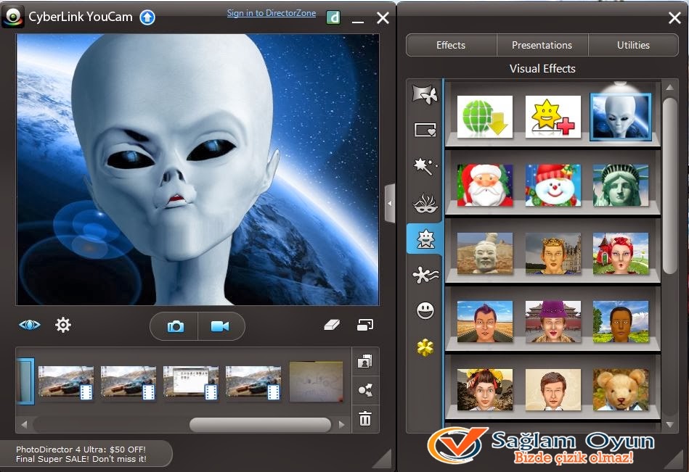This screenshot has height=472, width=689.
Task: Apply the crowned king avatar
Action: (553, 254)
